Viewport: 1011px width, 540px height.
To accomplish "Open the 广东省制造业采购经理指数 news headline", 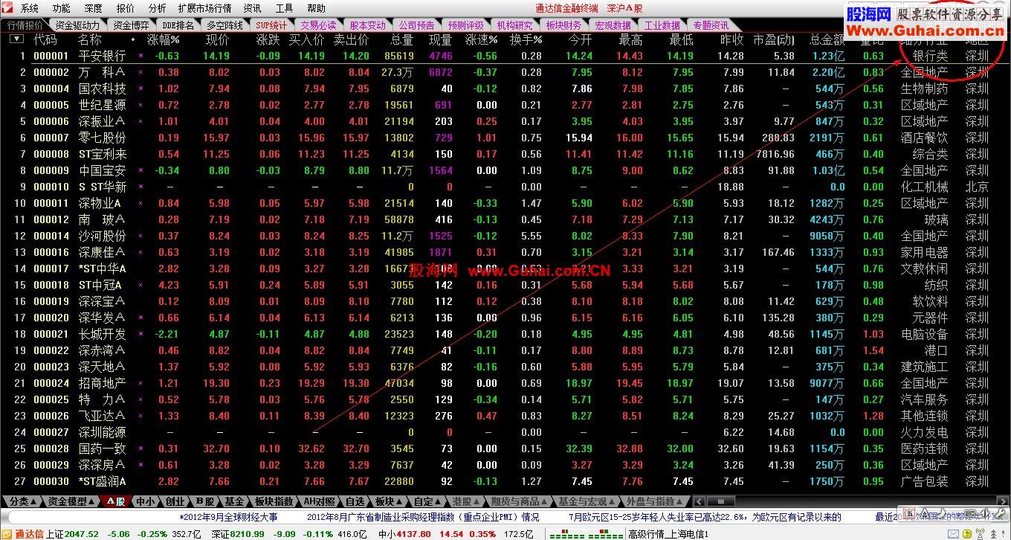I will [x=422, y=517].
